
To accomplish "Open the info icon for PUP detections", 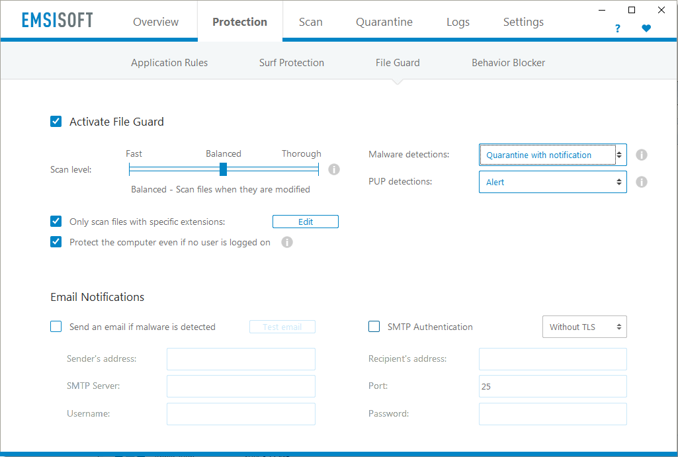I will (x=641, y=182).
